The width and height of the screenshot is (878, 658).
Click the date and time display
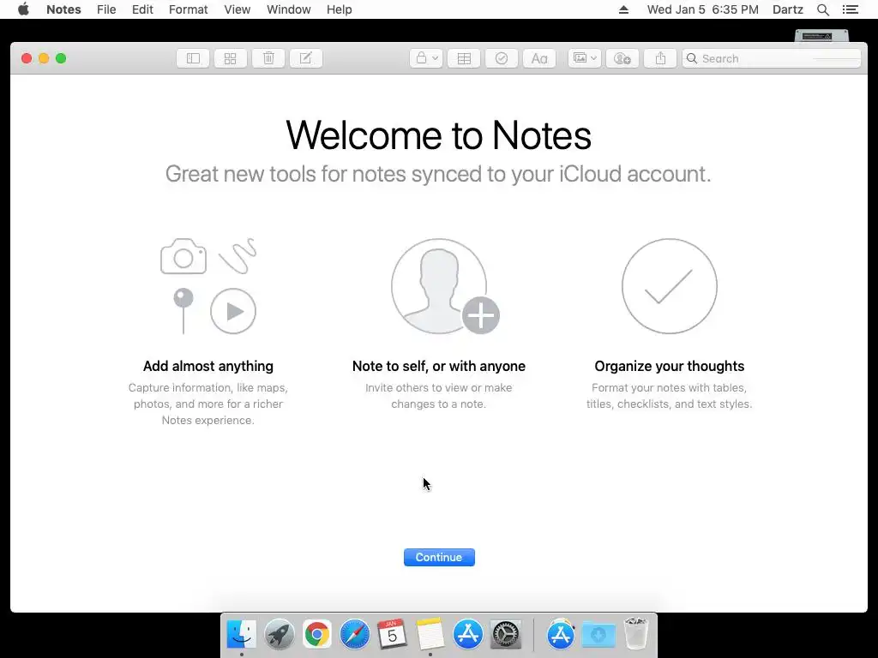(703, 9)
